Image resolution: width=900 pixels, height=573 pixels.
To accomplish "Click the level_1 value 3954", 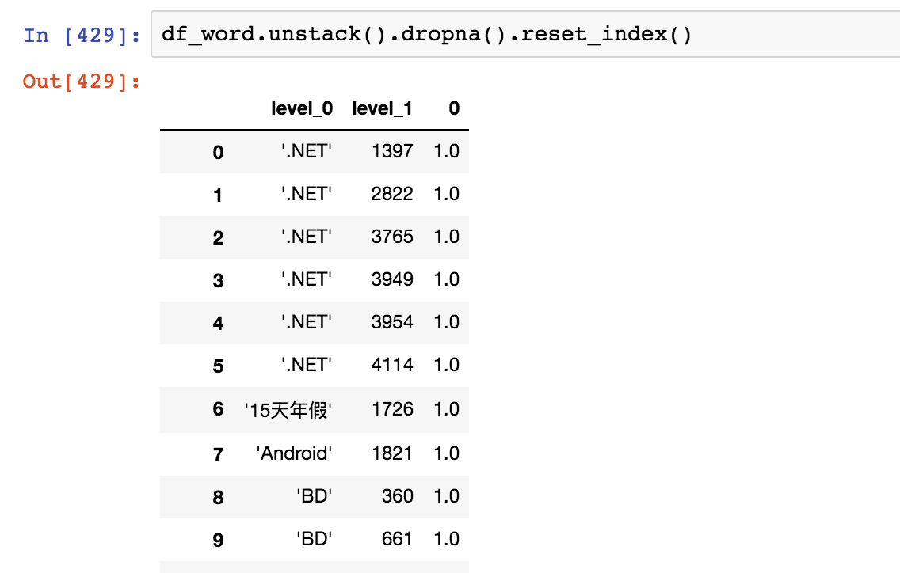I will (x=392, y=322).
